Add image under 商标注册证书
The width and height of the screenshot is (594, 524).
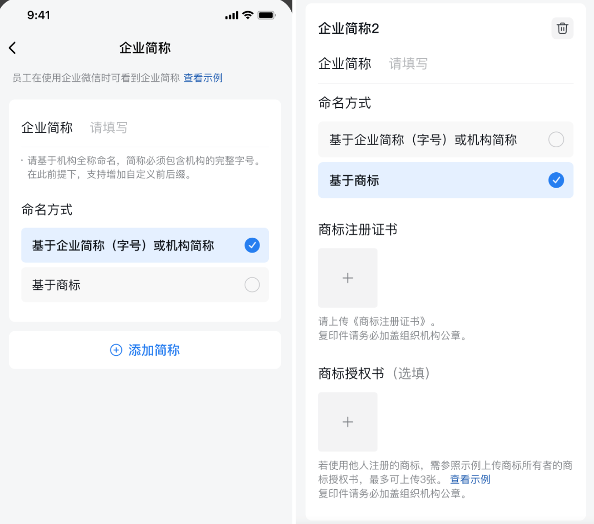(347, 278)
